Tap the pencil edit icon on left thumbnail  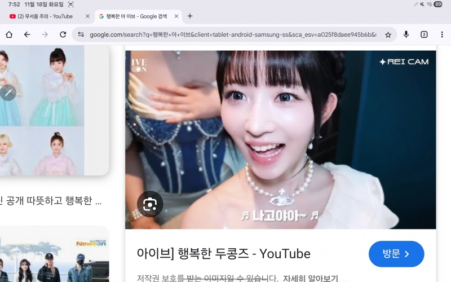8,92
